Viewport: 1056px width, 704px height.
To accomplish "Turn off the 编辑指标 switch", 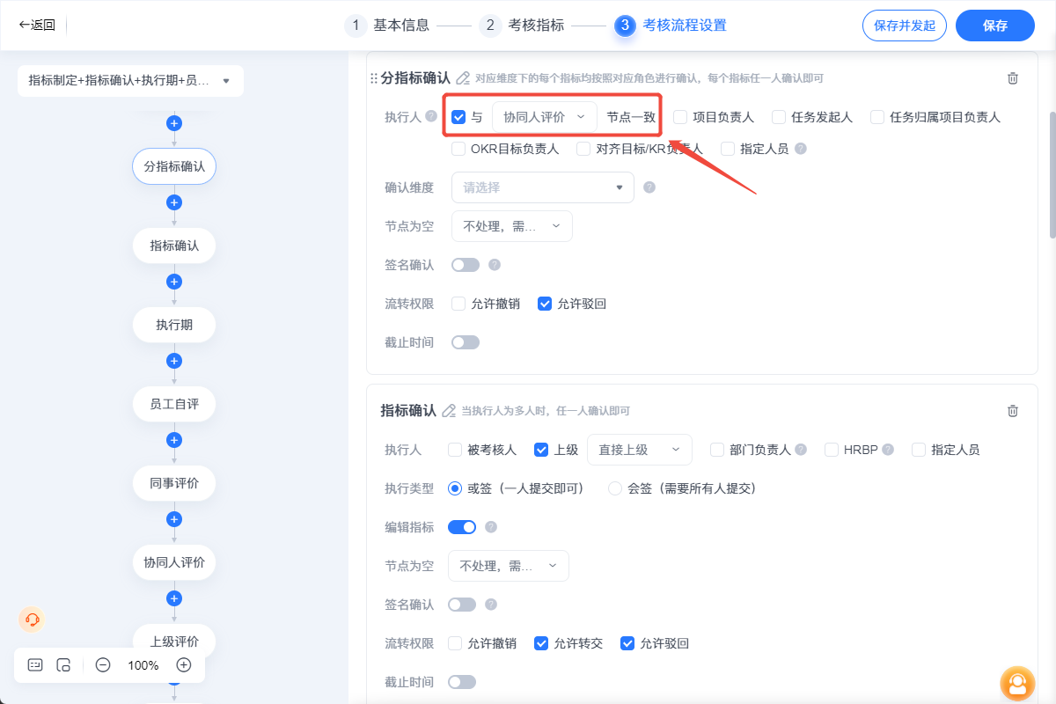I will click(462, 527).
